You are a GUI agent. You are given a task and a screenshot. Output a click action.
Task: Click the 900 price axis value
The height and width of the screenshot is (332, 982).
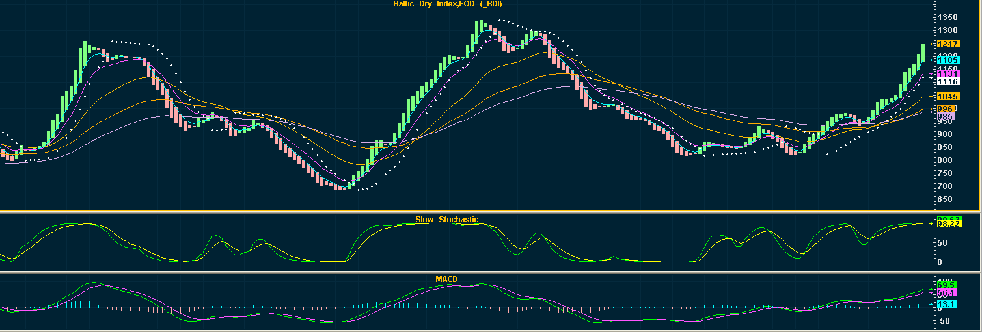tap(946, 134)
